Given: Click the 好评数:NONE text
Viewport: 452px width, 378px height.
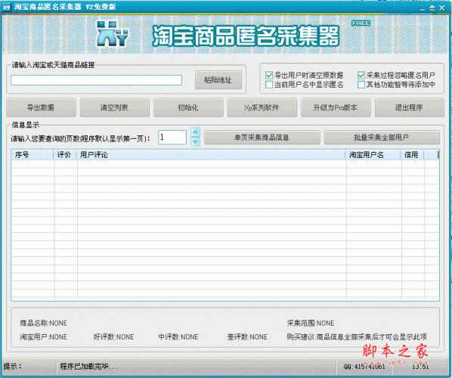Looking at the screenshot, I should 113,336.
